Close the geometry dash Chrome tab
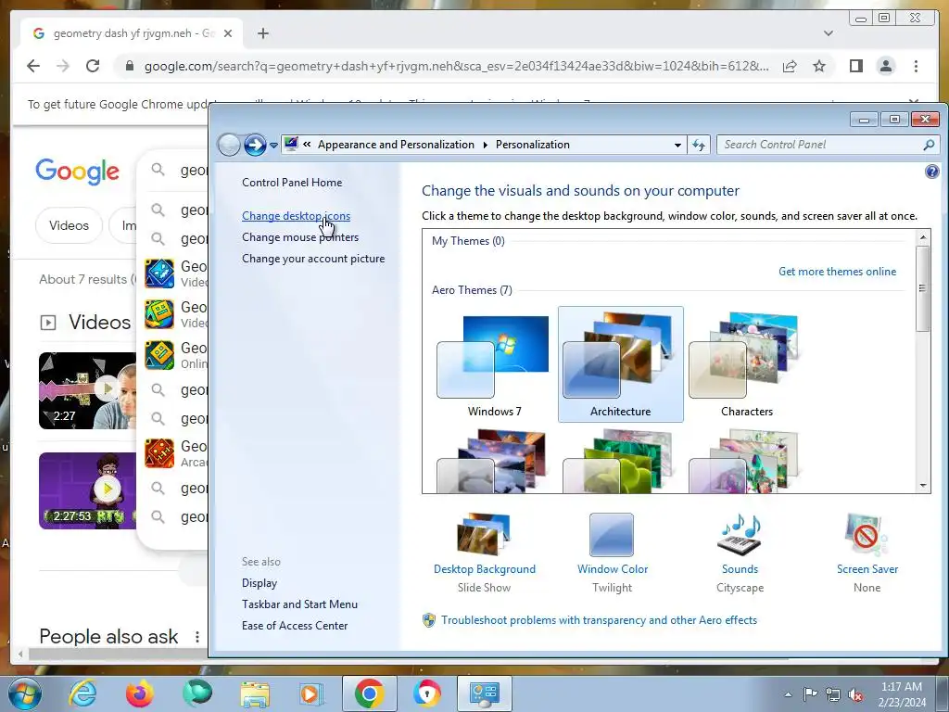Viewport: 949px width, 712px height. (228, 33)
